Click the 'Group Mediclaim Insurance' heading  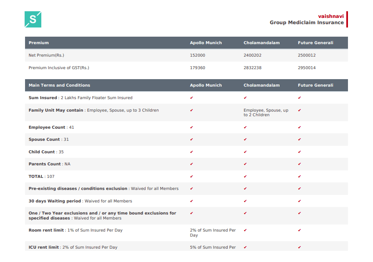tap(307, 22)
